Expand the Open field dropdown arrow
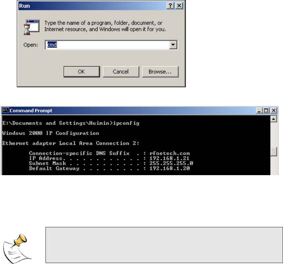The height and width of the screenshot is (264, 283). (173, 45)
